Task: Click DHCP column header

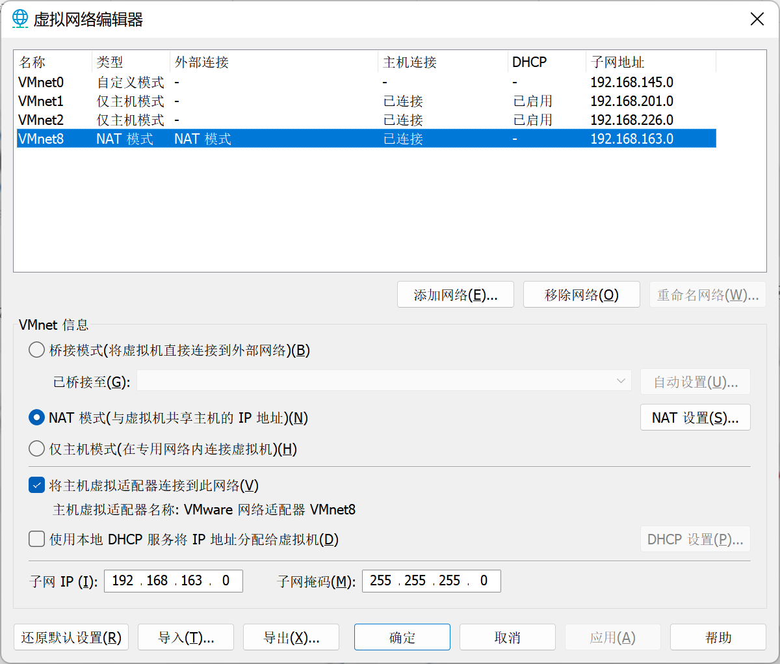Action: click(547, 62)
